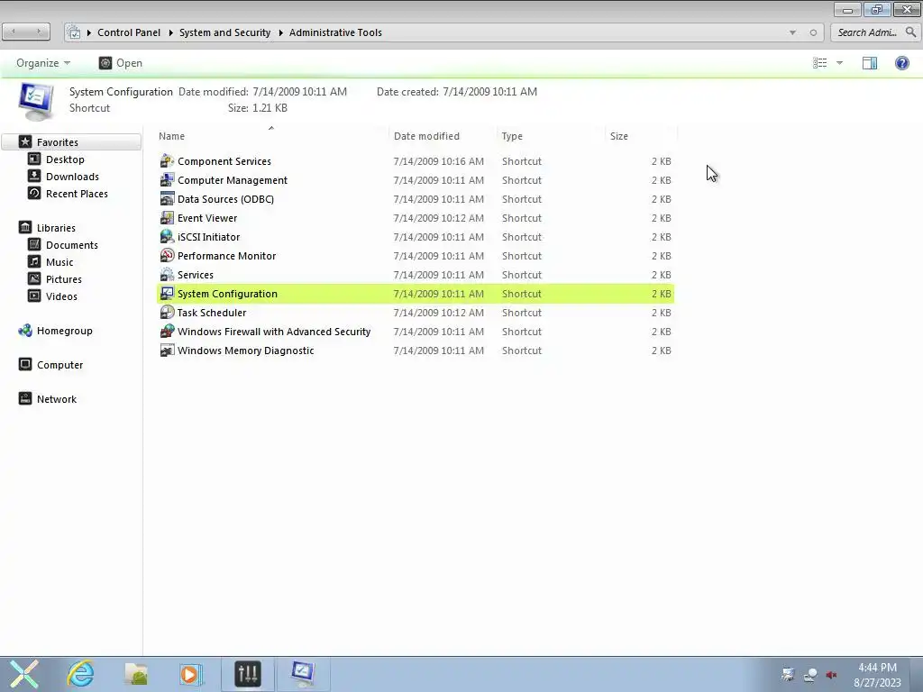The height and width of the screenshot is (692, 923).
Task: Click the muted volume tray icon
Action: point(832,675)
